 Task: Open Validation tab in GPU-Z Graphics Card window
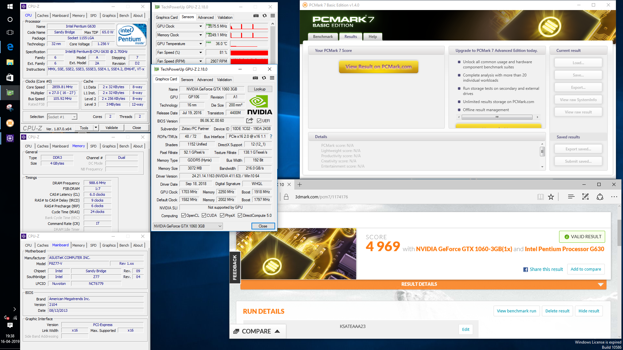coord(224,80)
